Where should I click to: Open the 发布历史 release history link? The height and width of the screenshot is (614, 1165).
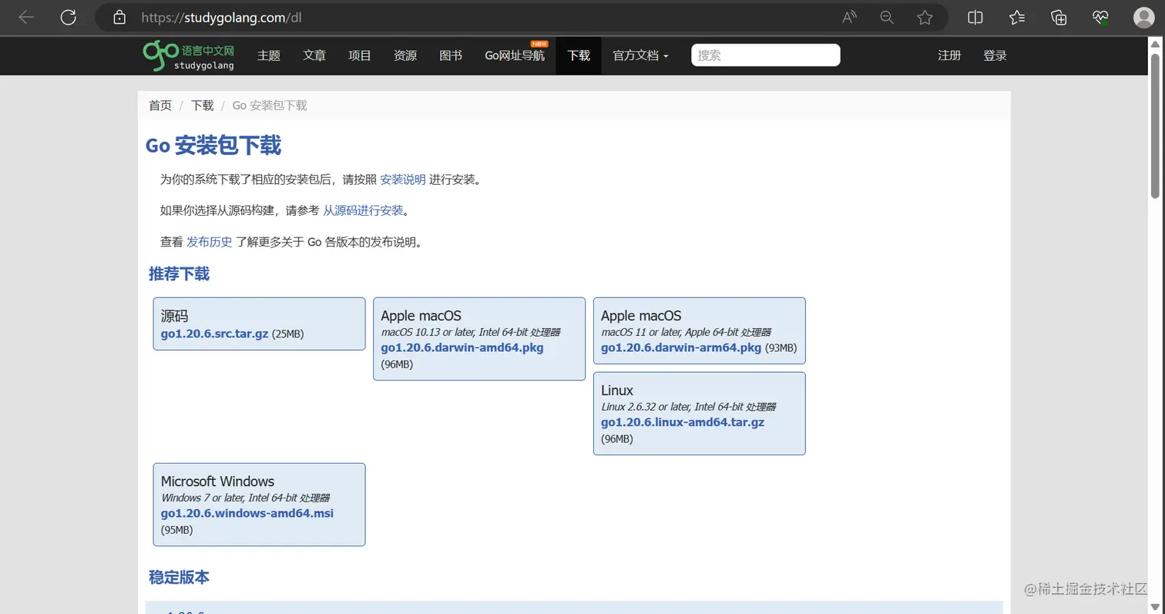tap(209, 241)
